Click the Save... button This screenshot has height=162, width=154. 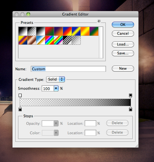pyautogui.click(x=123, y=53)
